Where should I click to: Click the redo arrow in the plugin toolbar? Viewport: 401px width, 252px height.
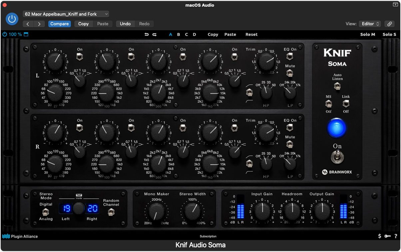tap(154, 34)
